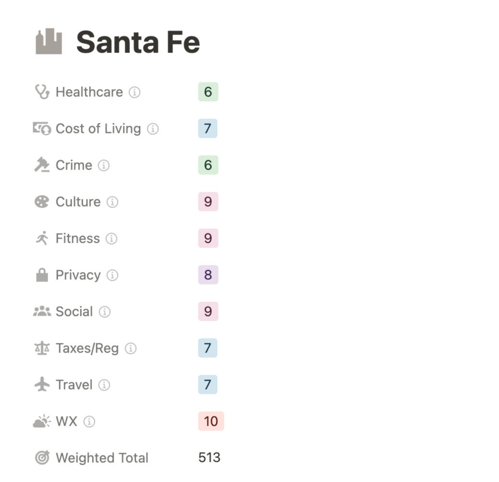Click the Crime gavel icon
499x482 pixels.
pyautogui.click(x=42, y=165)
